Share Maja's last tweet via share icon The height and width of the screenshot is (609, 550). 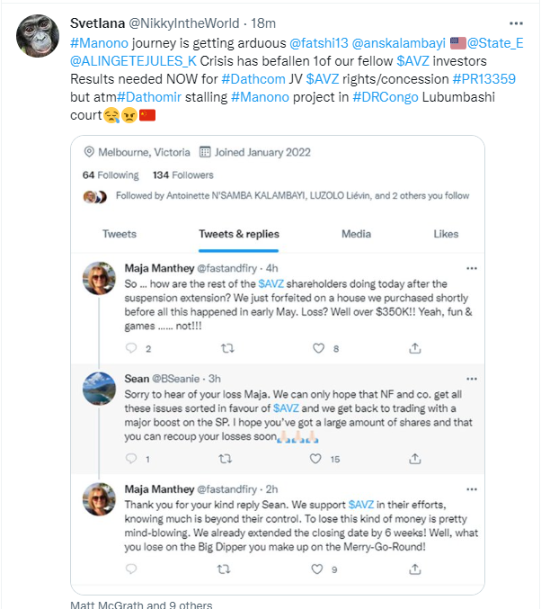414,569
